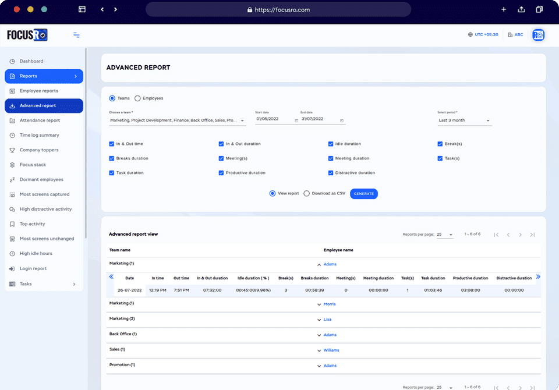Click the browser share icon
The image size is (559, 390).
pyautogui.click(x=521, y=10)
